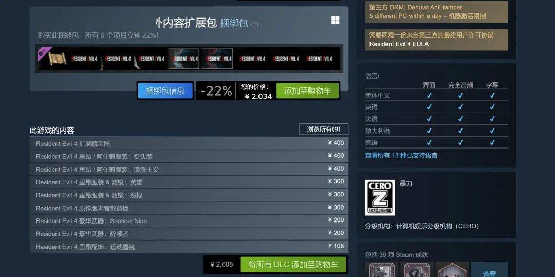The height and width of the screenshot is (277, 555).
Task: Click the CERO Z rating icon
Action: point(380,197)
